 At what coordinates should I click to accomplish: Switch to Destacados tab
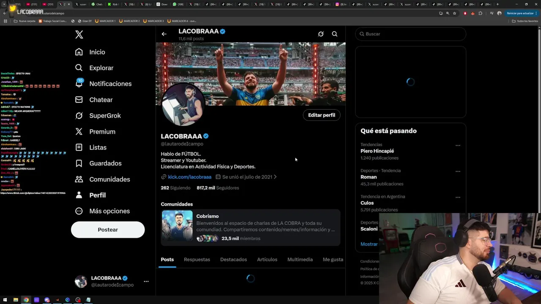click(233, 260)
